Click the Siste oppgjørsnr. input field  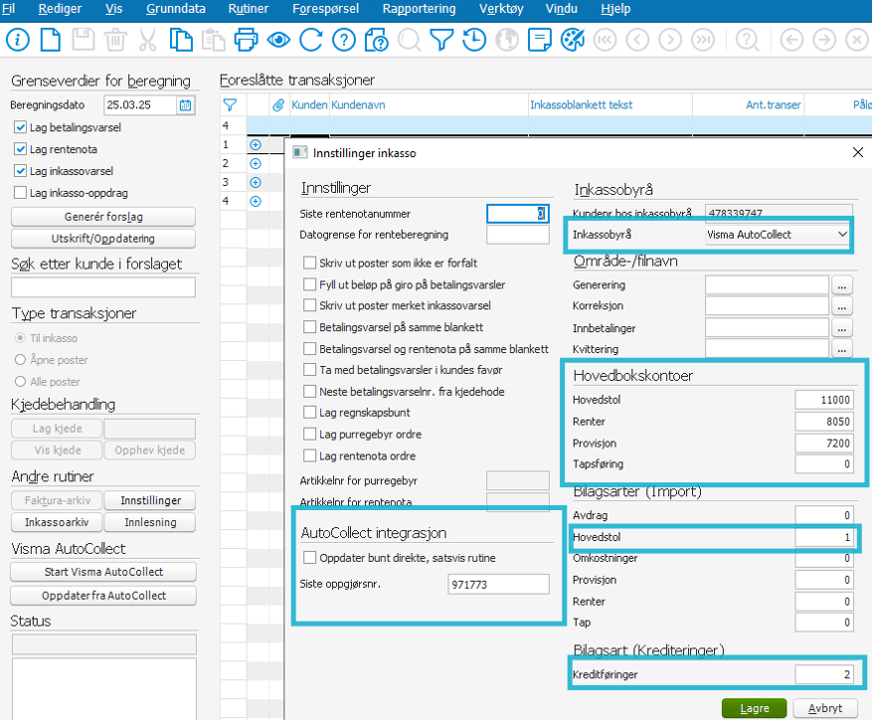pos(498,584)
